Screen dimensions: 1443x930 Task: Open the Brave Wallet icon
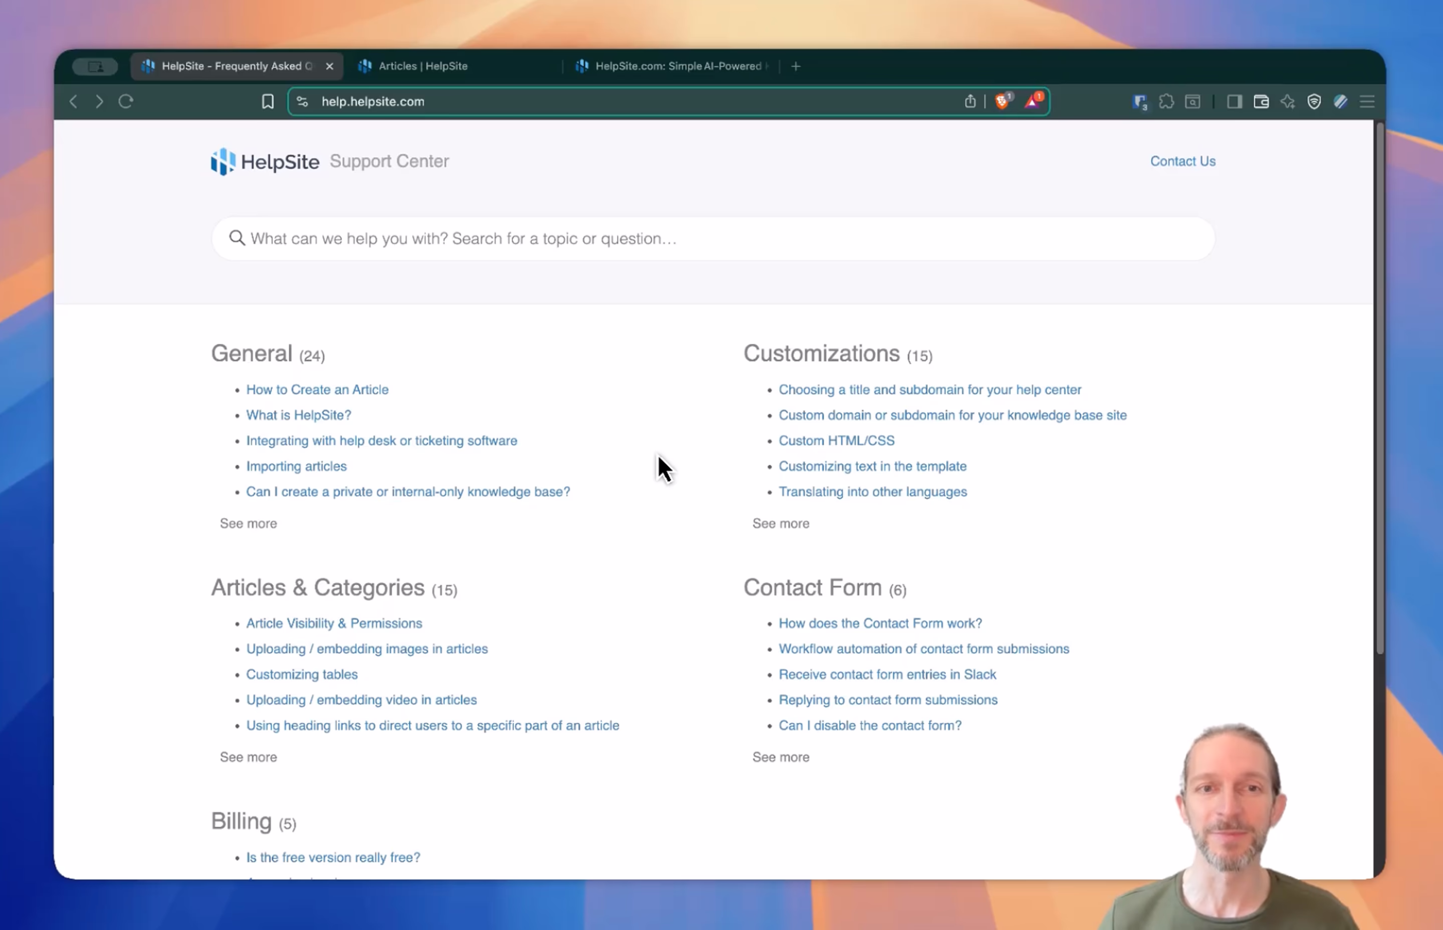1261,102
